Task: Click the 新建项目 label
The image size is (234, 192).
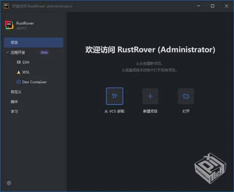Action: point(150,111)
